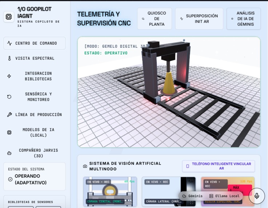Image resolution: width=268 pixels, height=208 pixels.
Task: Switch the AI provider to Géminis
Action: pyautogui.click(x=192, y=196)
